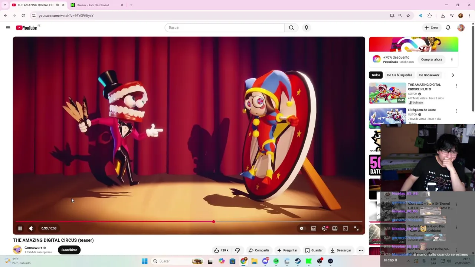Open options for El réquiem de Caine
The height and width of the screenshot is (267, 475).
point(456,111)
